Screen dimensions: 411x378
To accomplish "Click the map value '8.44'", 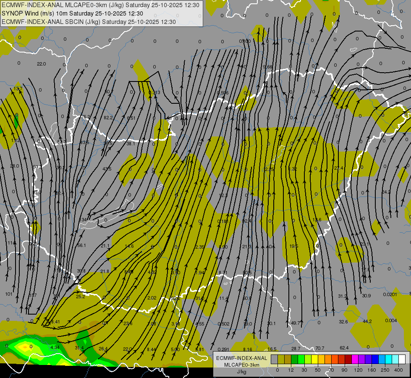I will (x=152, y=349).
